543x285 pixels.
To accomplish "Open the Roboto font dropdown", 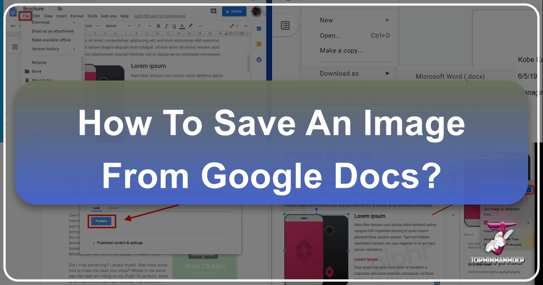I will [118, 26].
